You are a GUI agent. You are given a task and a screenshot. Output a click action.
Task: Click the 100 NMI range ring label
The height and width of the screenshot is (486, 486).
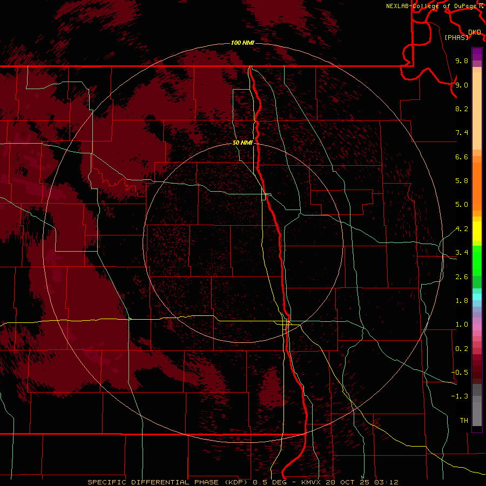tap(242, 43)
